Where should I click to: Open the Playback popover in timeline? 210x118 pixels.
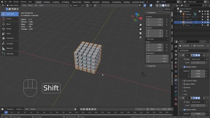click(11, 109)
